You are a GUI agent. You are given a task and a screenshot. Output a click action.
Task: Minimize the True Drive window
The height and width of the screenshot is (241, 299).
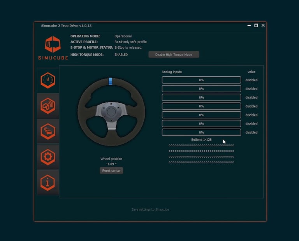click(249, 25)
